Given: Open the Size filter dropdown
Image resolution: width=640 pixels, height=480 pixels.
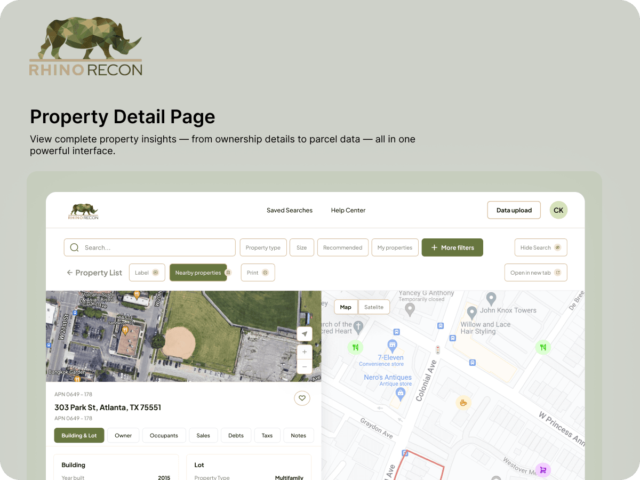Looking at the screenshot, I should click(302, 247).
